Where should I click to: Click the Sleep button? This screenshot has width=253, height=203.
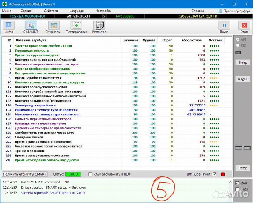242,62
